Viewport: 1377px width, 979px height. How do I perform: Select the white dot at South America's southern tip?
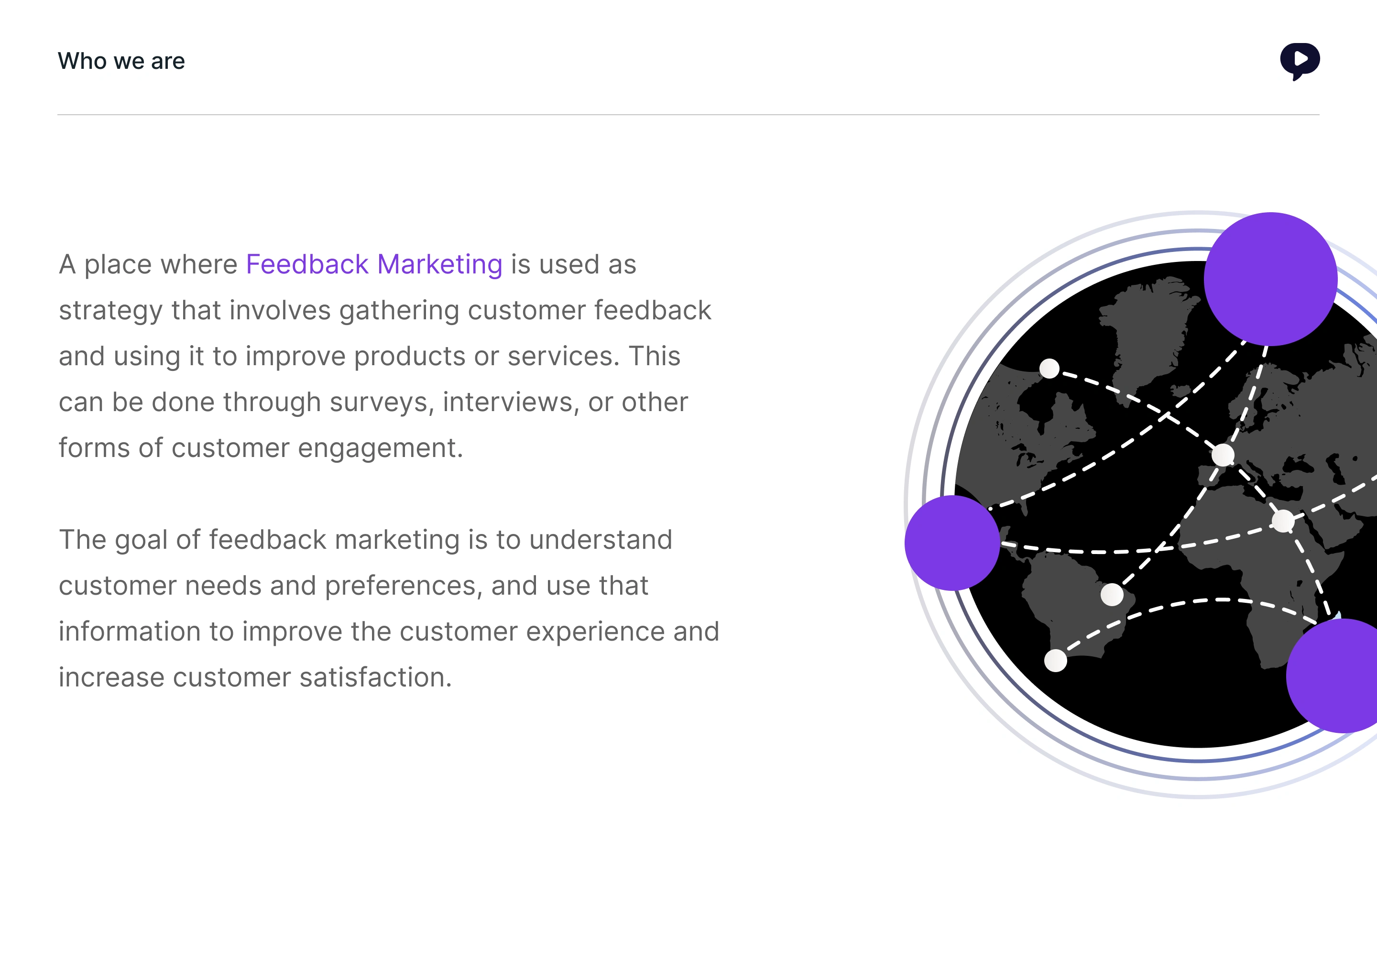pyautogui.click(x=1055, y=661)
